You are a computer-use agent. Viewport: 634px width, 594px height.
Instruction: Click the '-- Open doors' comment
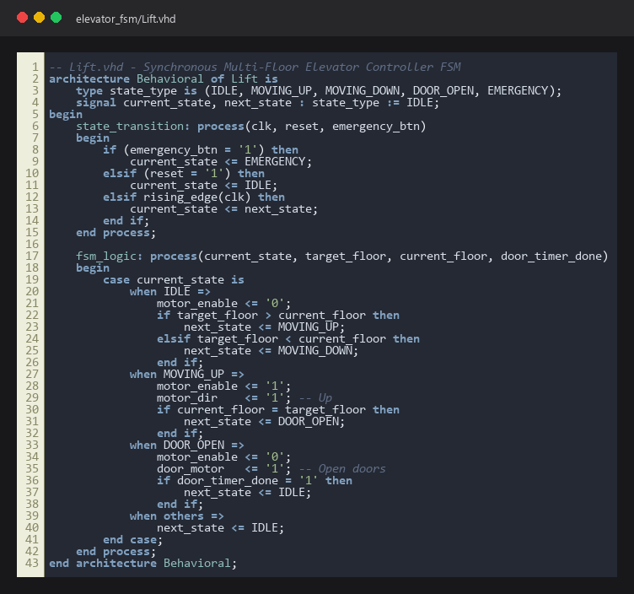pos(342,469)
